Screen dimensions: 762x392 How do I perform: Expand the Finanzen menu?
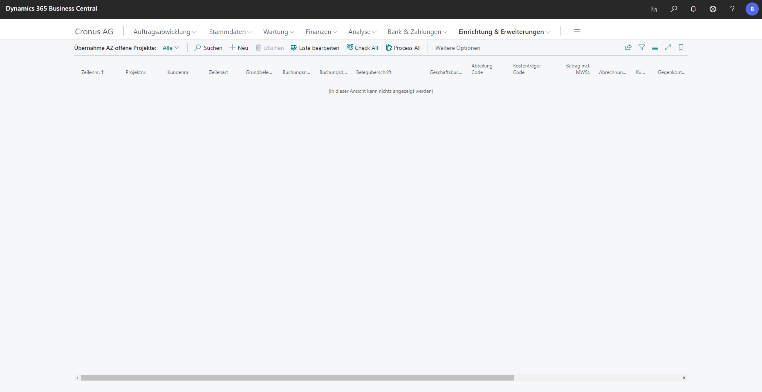click(x=321, y=32)
